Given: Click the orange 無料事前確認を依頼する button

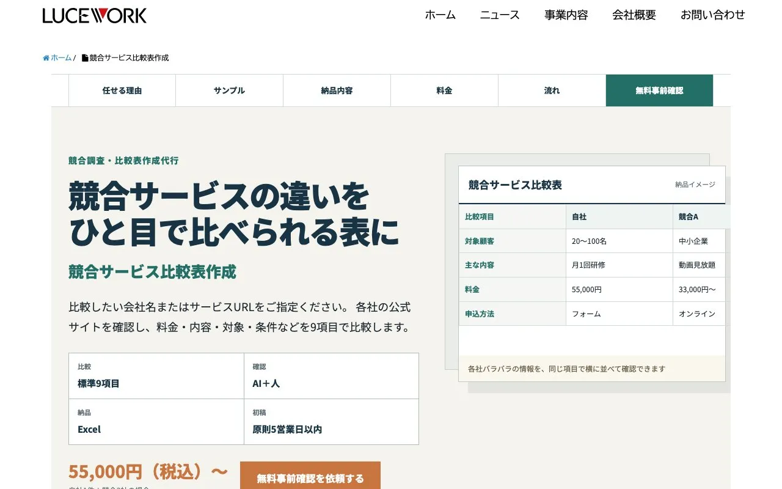Looking at the screenshot, I should tap(310, 476).
